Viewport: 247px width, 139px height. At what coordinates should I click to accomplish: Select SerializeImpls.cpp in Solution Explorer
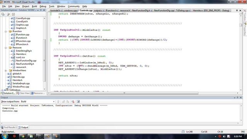coord(21,83)
